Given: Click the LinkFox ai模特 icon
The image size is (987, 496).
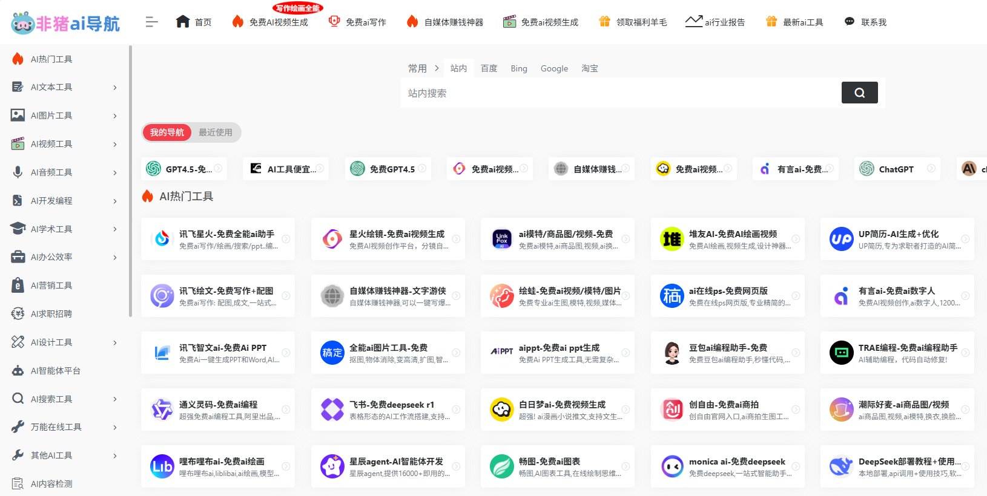Looking at the screenshot, I should (x=502, y=239).
